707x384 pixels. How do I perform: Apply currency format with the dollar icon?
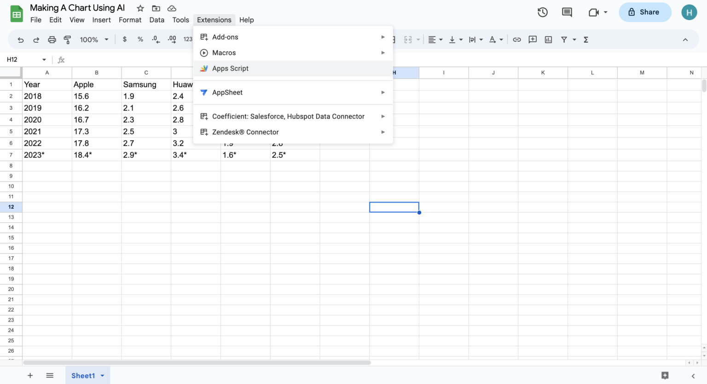pyautogui.click(x=124, y=40)
